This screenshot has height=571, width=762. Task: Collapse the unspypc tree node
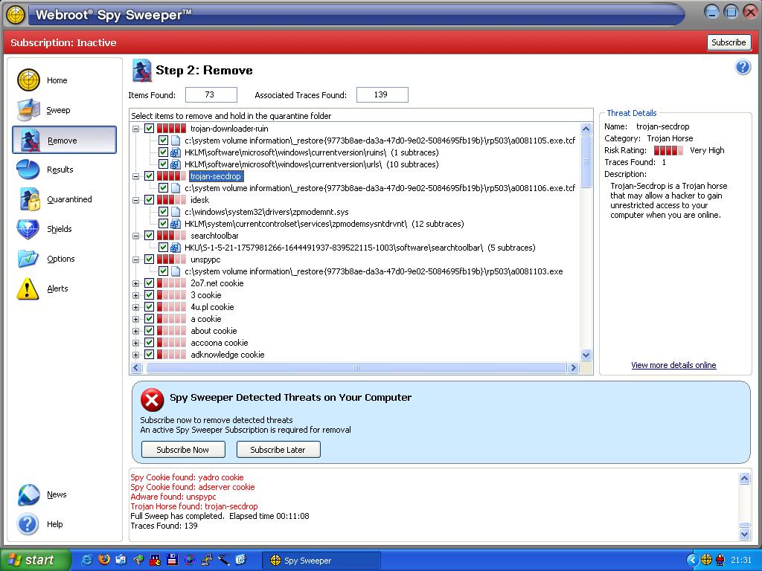pyautogui.click(x=136, y=259)
